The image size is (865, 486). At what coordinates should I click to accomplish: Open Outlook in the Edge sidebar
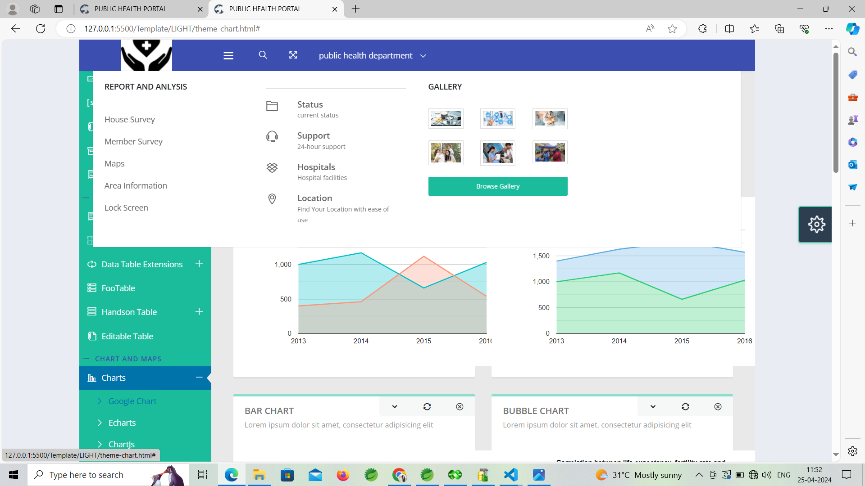(852, 164)
